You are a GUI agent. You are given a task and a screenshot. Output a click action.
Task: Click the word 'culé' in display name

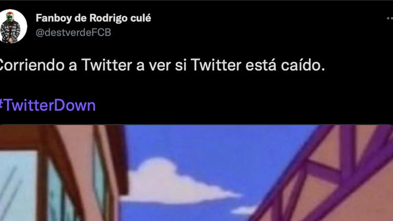(141, 18)
